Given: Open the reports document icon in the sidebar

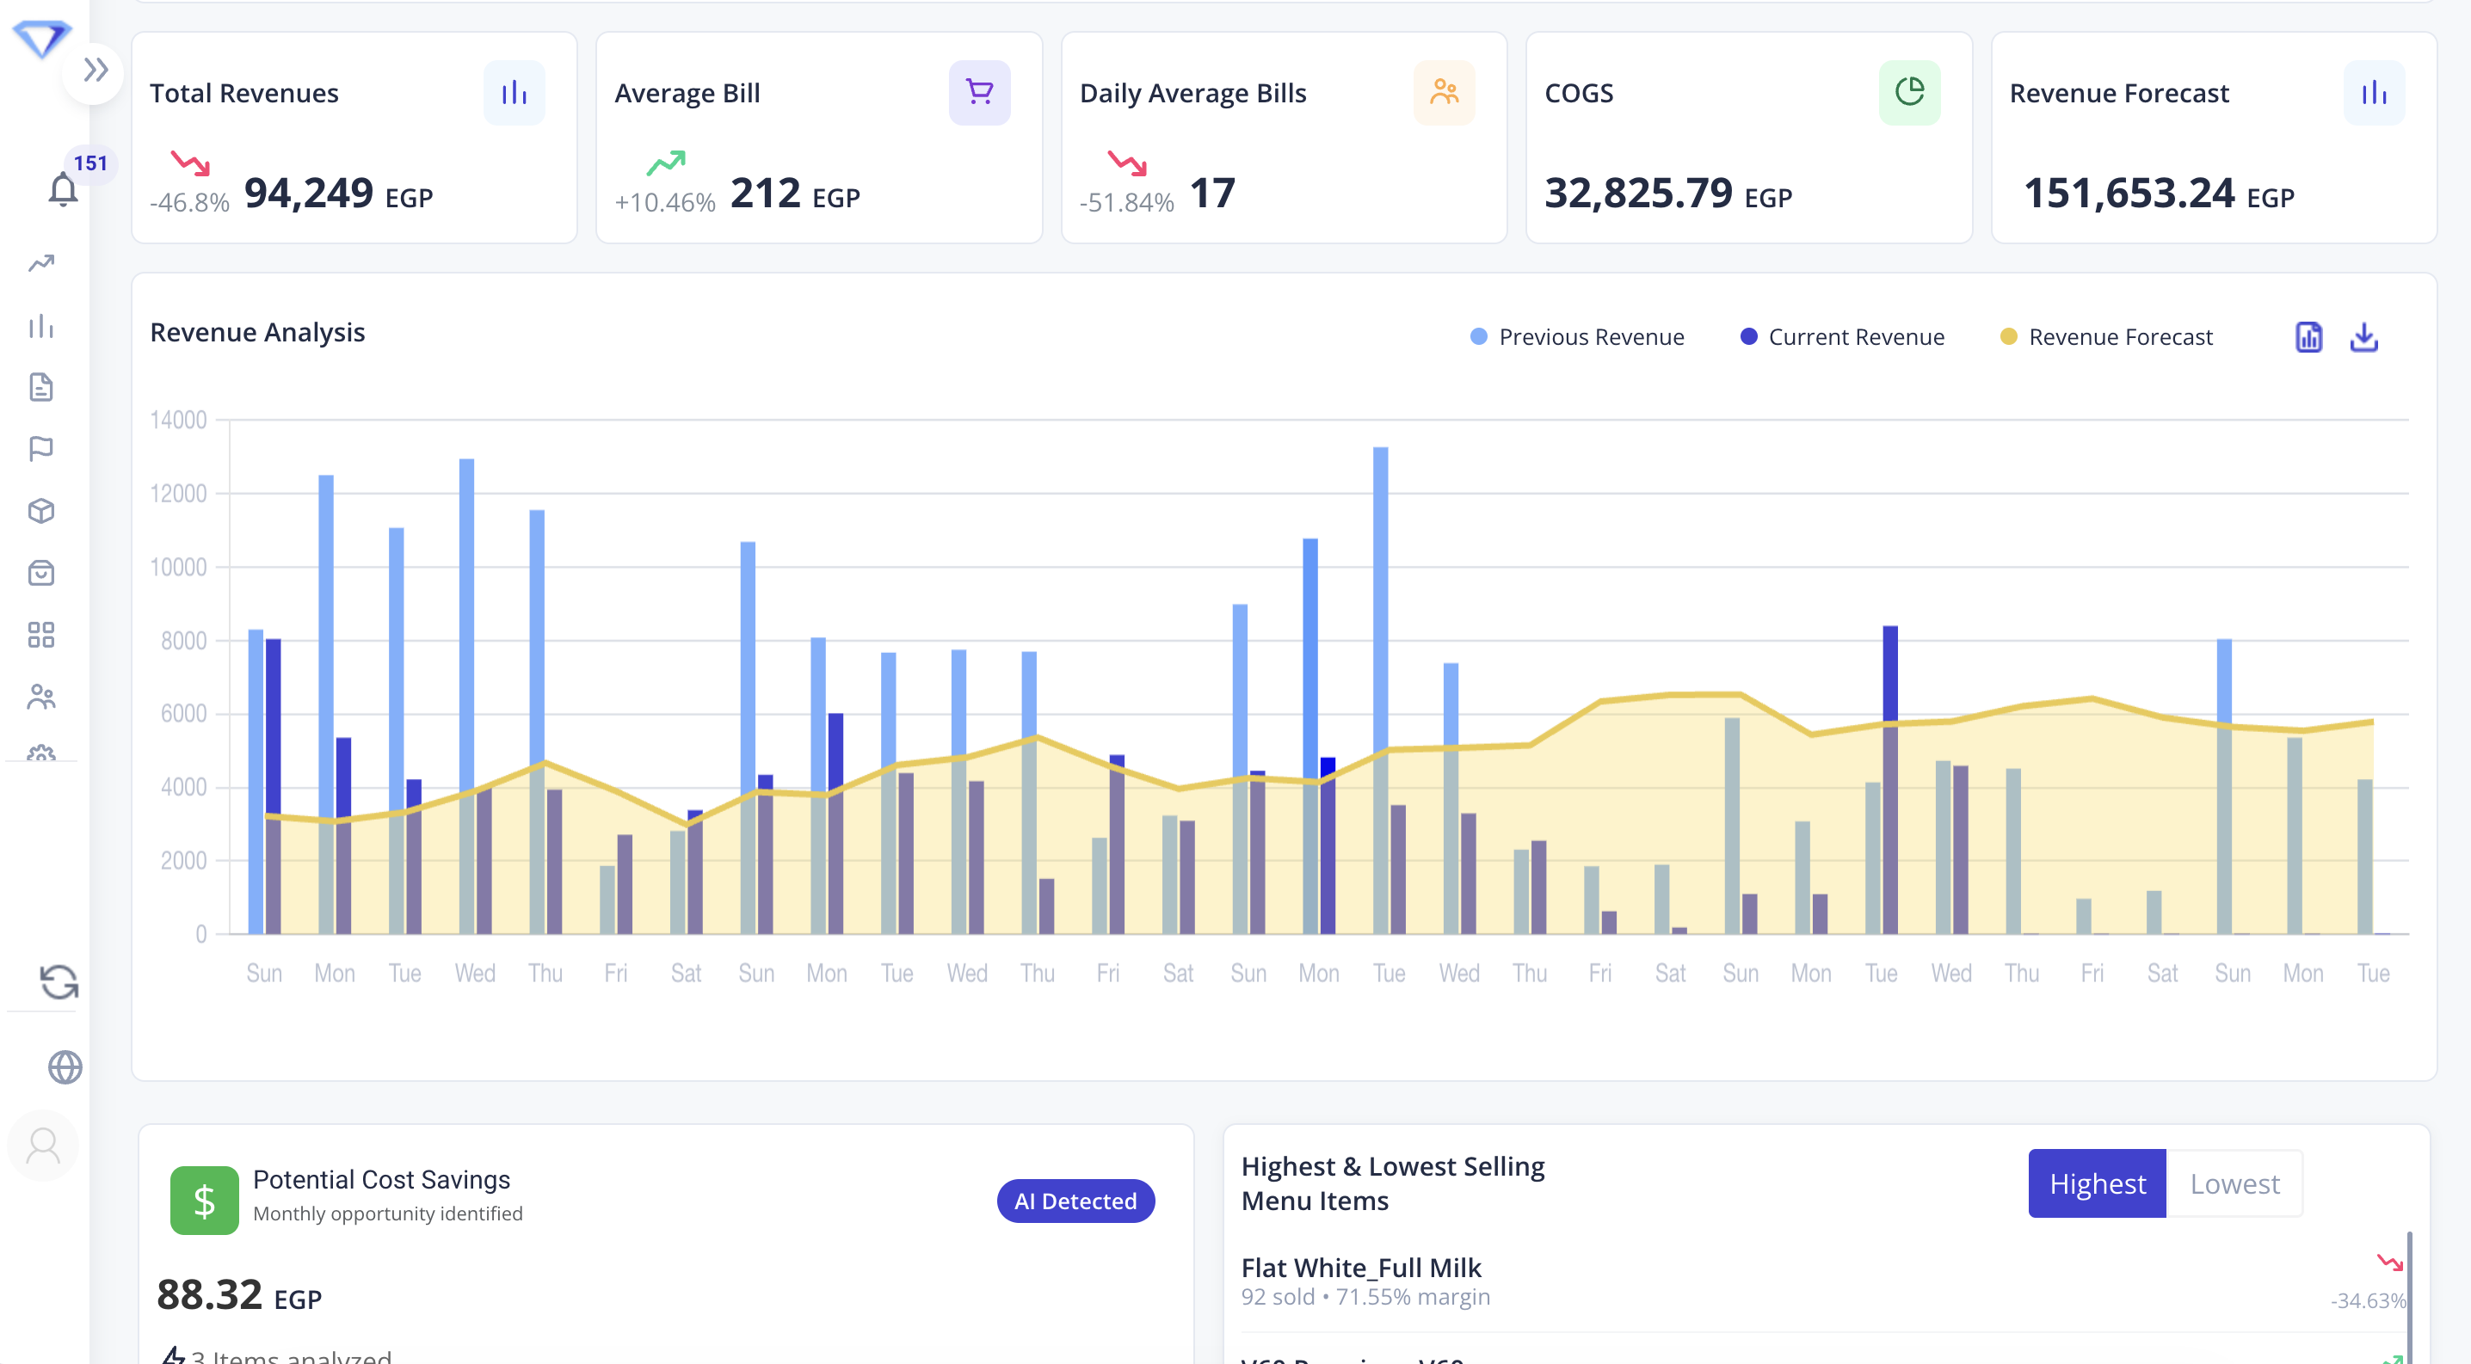Looking at the screenshot, I should click(42, 387).
